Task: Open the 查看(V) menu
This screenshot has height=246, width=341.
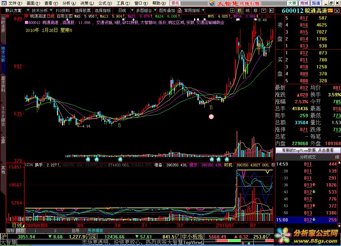Action: tap(51, 3)
